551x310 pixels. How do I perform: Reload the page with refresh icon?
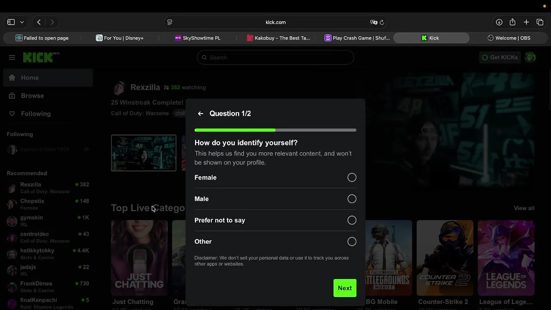pyautogui.click(x=382, y=22)
